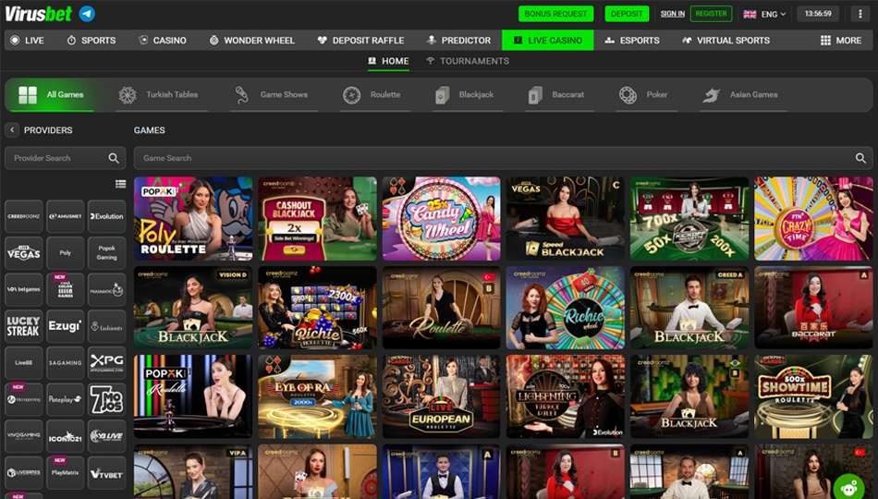The height and width of the screenshot is (499, 878).
Task: Open the Showtime Roulette game
Action: 813,396
